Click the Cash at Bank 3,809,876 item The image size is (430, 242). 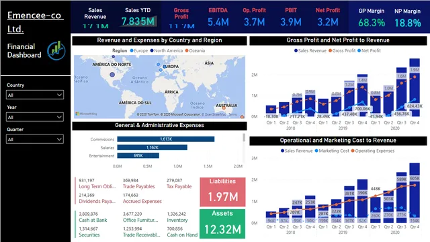tap(93, 217)
